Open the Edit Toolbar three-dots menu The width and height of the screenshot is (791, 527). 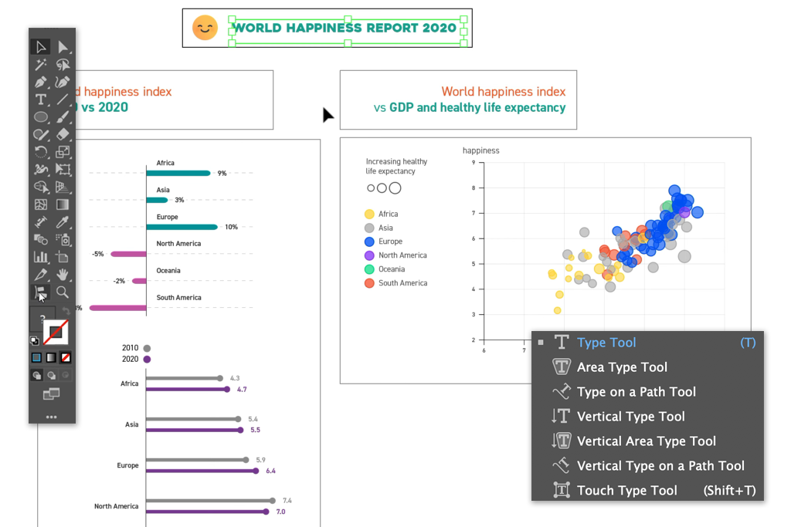[x=52, y=417]
